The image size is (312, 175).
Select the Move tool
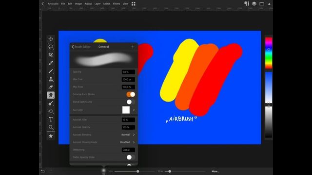51,39
